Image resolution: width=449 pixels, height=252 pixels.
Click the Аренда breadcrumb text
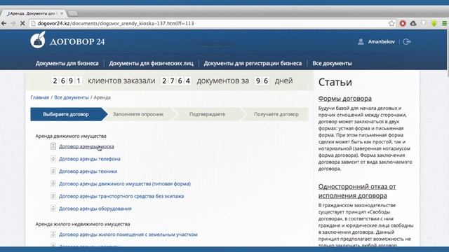pyautogui.click(x=102, y=97)
